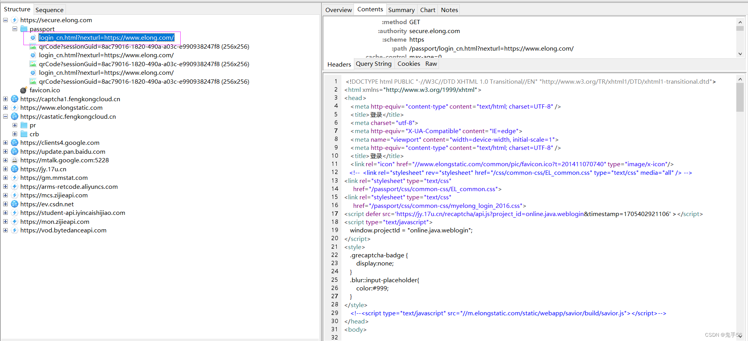Collapse the passport folder node

click(15, 29)
